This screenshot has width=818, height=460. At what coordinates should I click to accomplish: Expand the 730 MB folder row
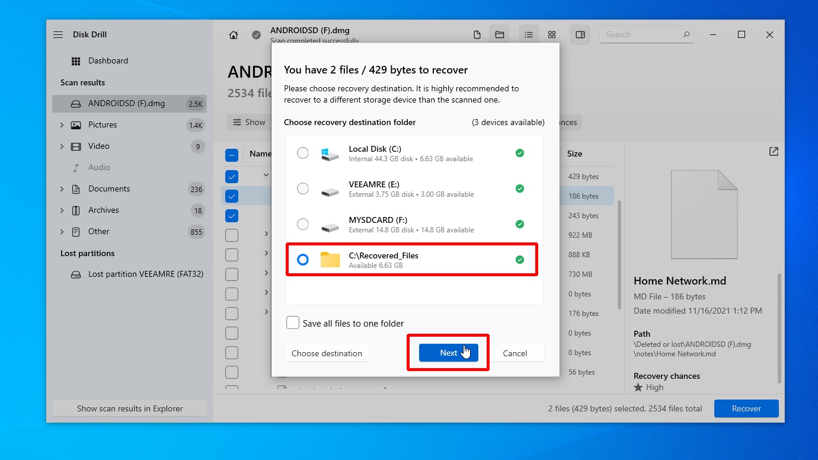(x=266, y=273)
